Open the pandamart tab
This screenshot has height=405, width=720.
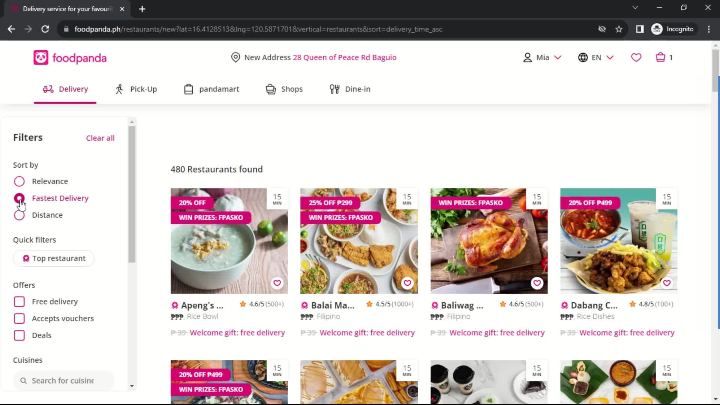click(x=211, y=89)
